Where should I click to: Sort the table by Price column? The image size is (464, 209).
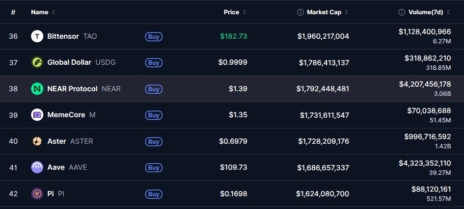pos(232,12)
